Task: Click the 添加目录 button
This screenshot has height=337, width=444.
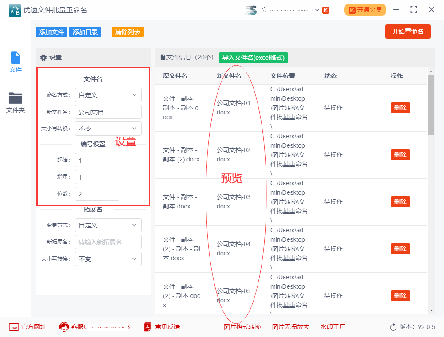Action: (85, 32)
